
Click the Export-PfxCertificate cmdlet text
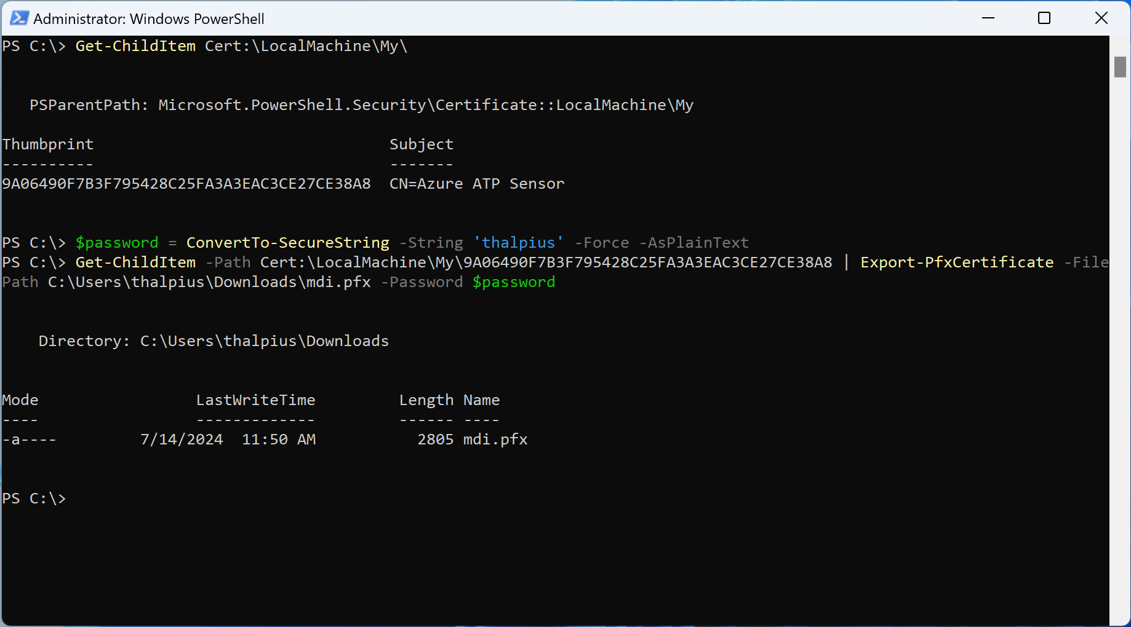click(957, 262)
